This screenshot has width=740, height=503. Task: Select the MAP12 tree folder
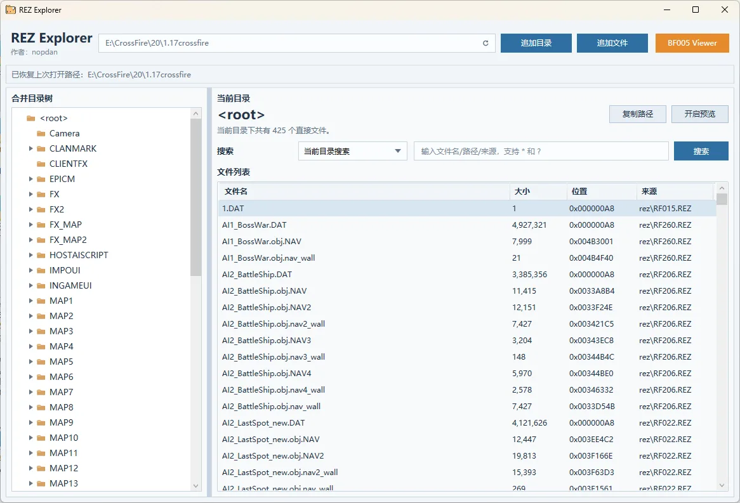coord(63,468)
